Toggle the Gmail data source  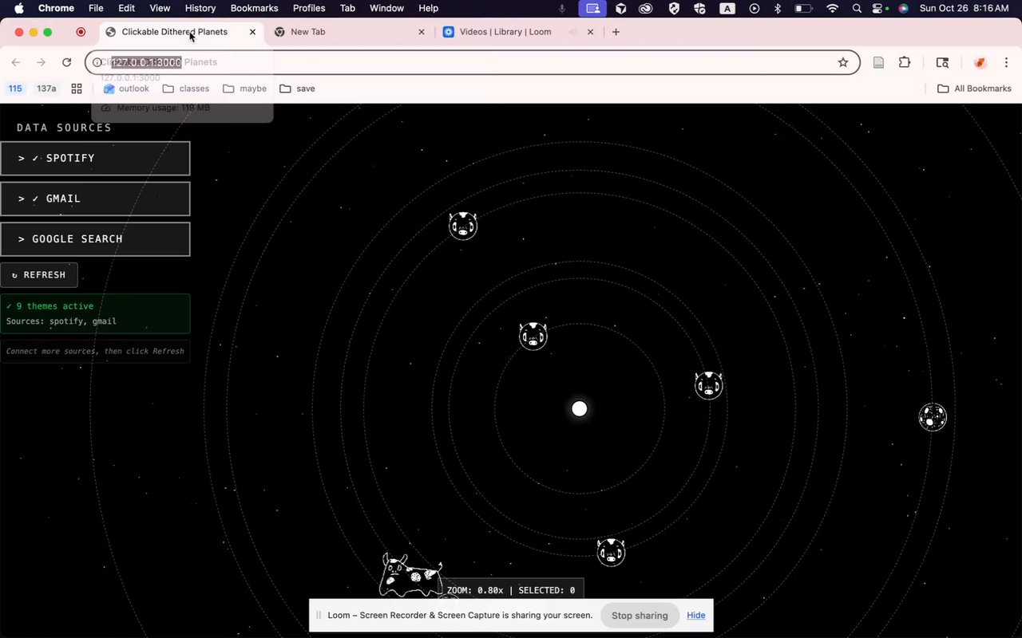pos(95,199)
